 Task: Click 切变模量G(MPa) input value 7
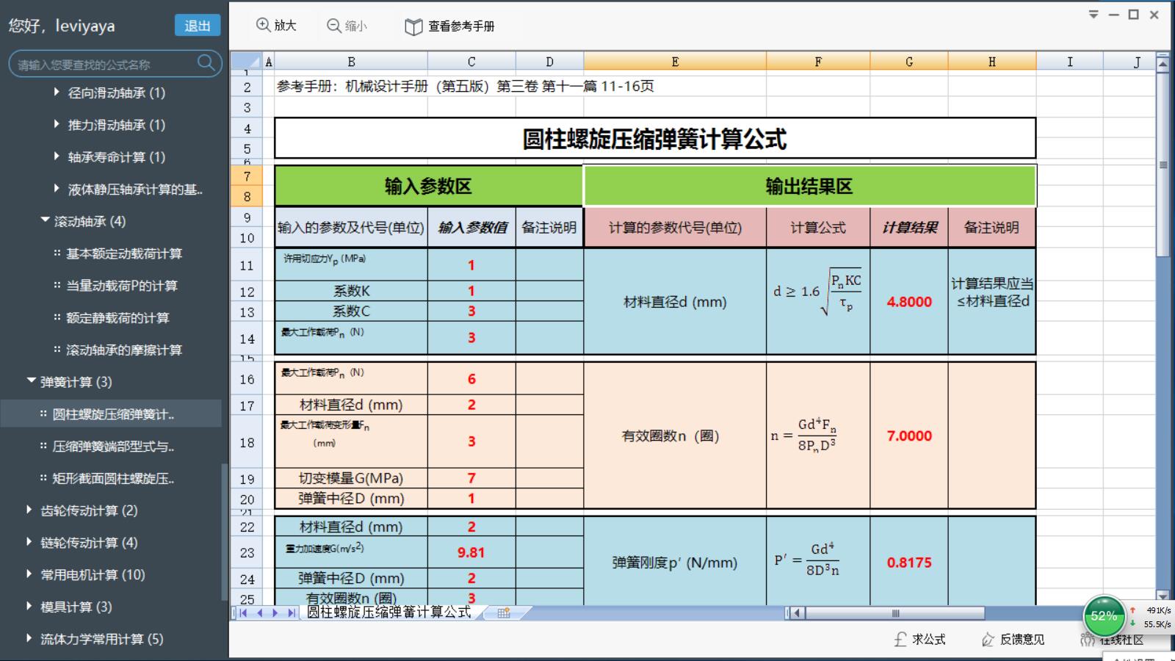(471, 478)
